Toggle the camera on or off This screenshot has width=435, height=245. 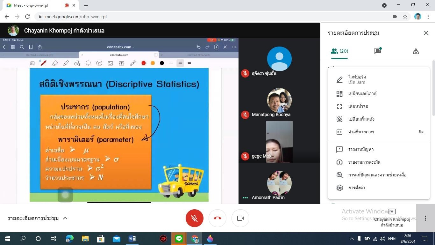[x=240, y=218]
